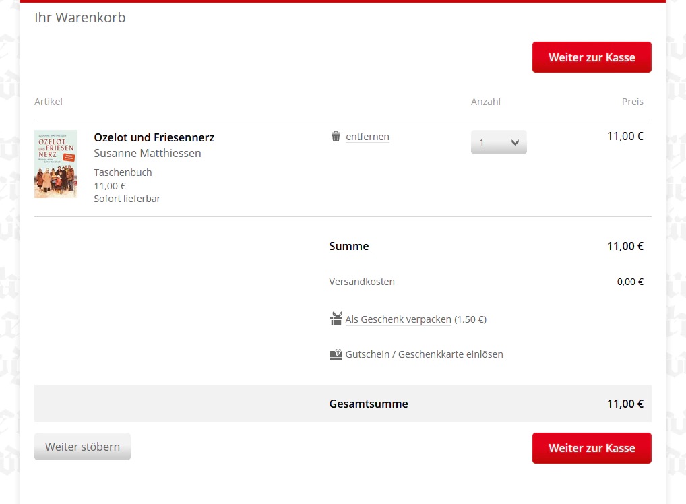The image size is (686, 504).
Task: Click the Sofort lieferbar availability text
Action: pyautogui.click(x=127, y=199)
